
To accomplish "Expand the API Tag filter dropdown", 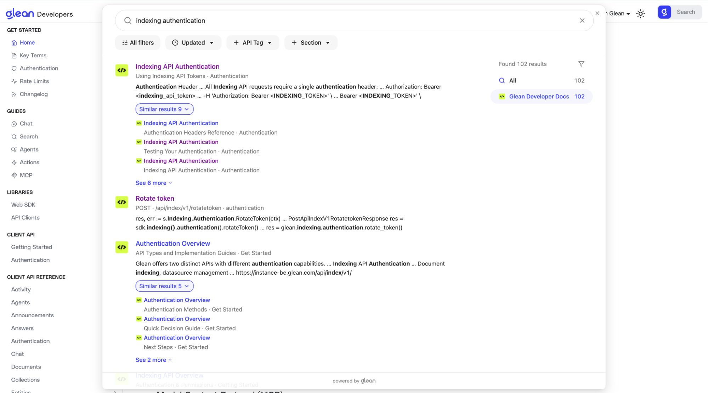I will click(253, 42).
